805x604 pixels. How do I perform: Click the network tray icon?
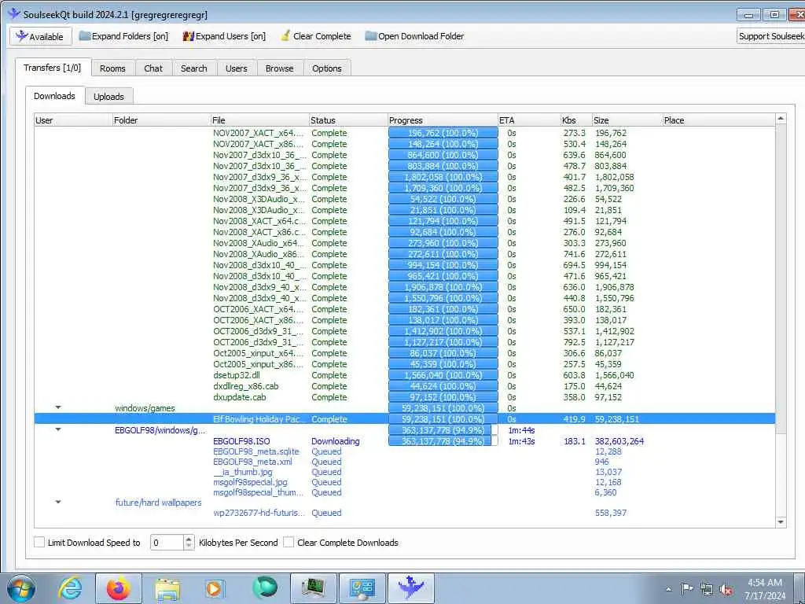click(x=707, y=589)
